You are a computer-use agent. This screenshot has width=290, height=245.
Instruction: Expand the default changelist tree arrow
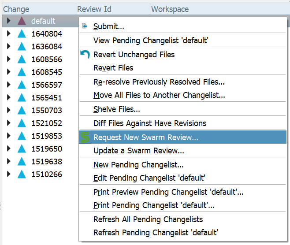click(x=9, y=21)
